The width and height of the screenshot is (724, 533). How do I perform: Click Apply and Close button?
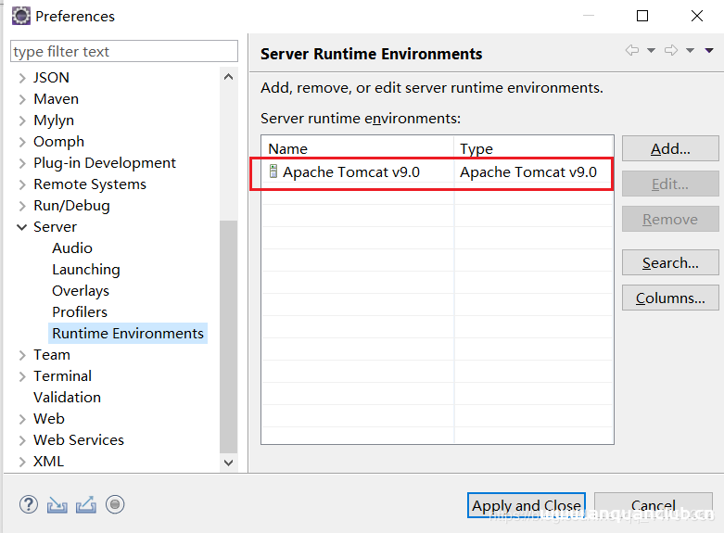coord(526,505)
